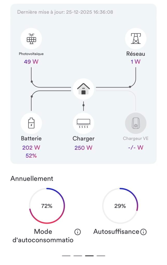This screenshot has height=265, width=167.
Task: Tap the Réseau 1 W reading
Action: pyautogui.click(x=136, y=62)
